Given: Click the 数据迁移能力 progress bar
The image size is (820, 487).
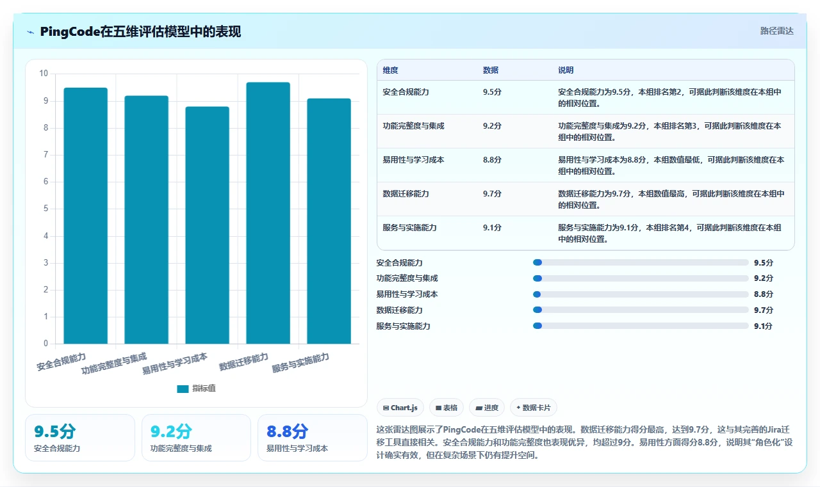Looking at the screenshot, I should coord(641,310).
